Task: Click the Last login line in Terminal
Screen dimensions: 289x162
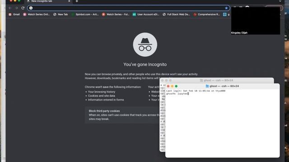Action: tap(196, 91)
